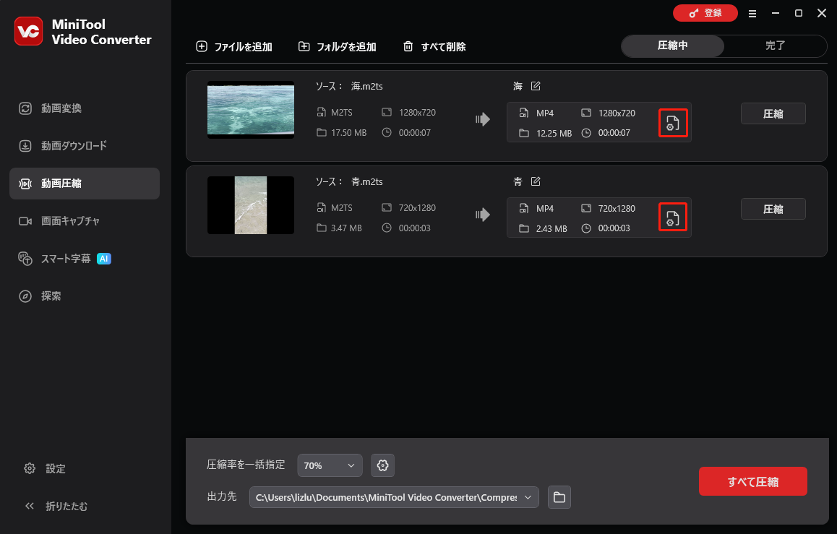Expand the 70% compression ratio dropdown

click(x=330, y=465)
